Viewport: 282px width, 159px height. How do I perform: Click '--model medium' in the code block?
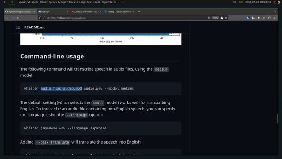[x=119, y=88]
